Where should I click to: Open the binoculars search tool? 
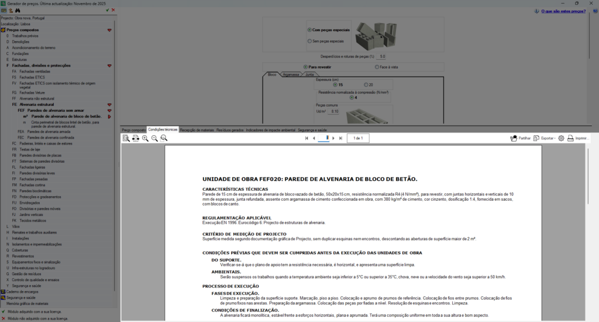[x=18, y=11]
